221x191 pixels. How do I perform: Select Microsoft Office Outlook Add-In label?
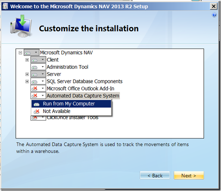[x=80, y=89]
